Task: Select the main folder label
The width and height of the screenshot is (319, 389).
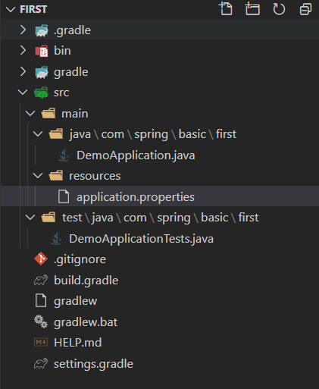Action: [75, 113]
